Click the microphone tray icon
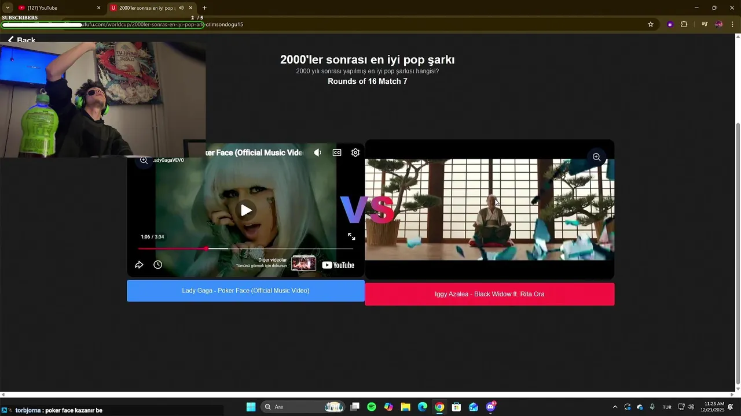 [652, 407]
